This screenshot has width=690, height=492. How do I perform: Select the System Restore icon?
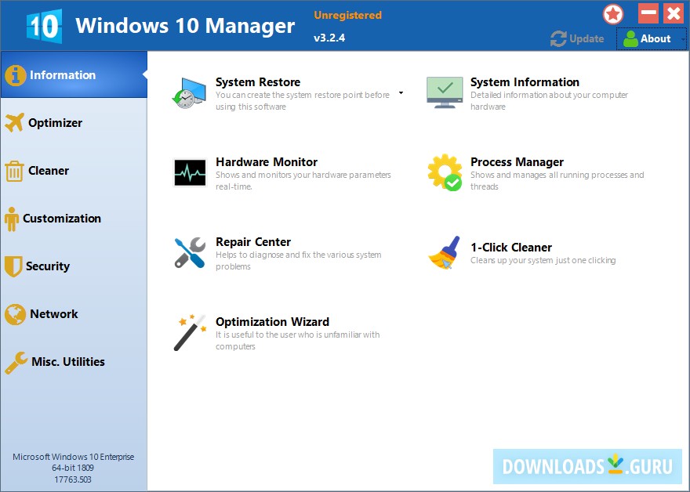[x=188, y=90]
